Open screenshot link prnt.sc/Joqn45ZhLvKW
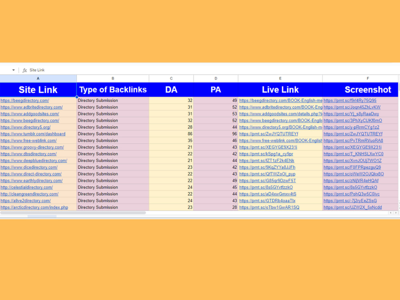This screenshot has width=400, height=300. click(x=352, y=107)
